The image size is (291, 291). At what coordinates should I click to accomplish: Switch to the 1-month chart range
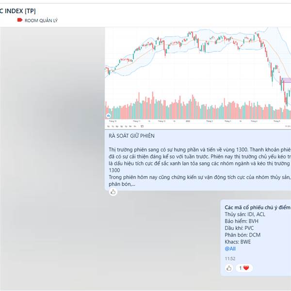(126, 126)
